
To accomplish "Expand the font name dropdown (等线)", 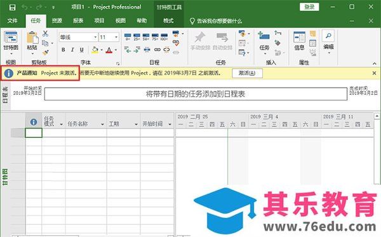I will (95, 37).
